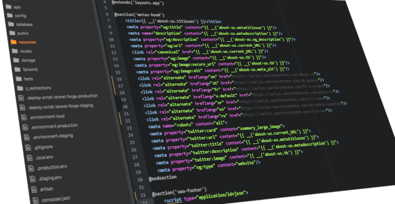Click the og:image:secure_url meta line

coord(212,64)
